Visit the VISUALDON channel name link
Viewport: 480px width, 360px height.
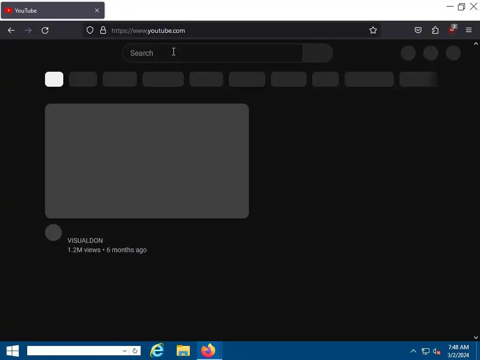pos(85,240)
